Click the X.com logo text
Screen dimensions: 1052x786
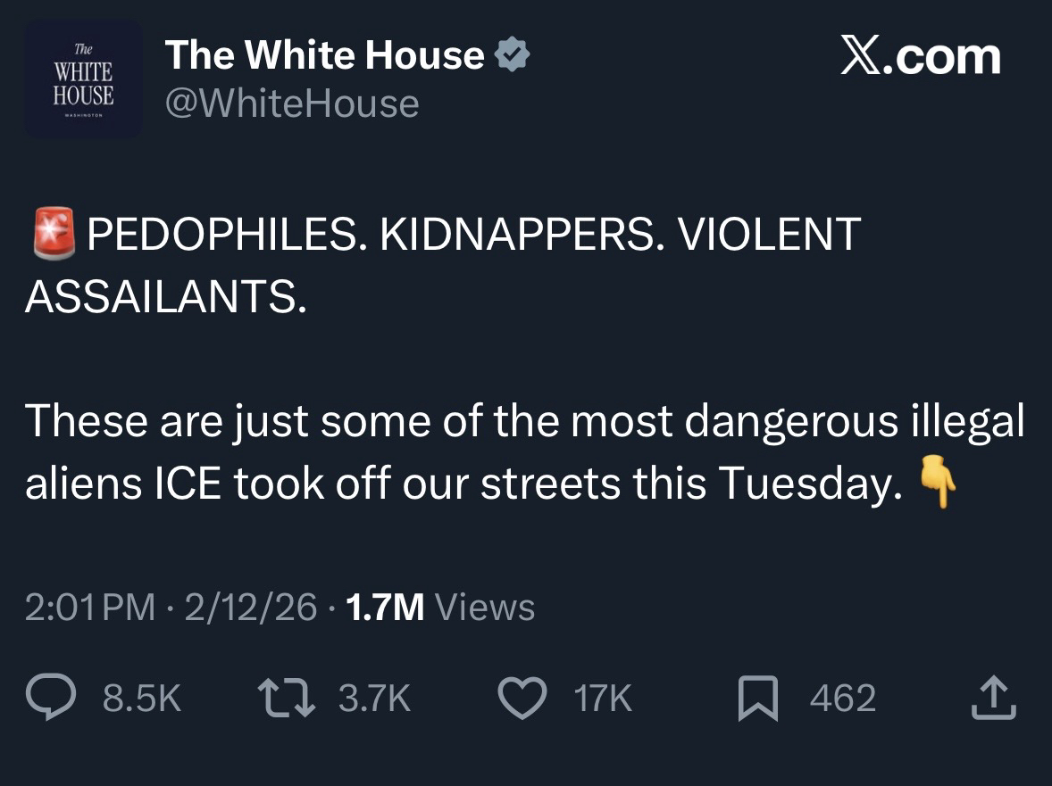tap(921, 56)
